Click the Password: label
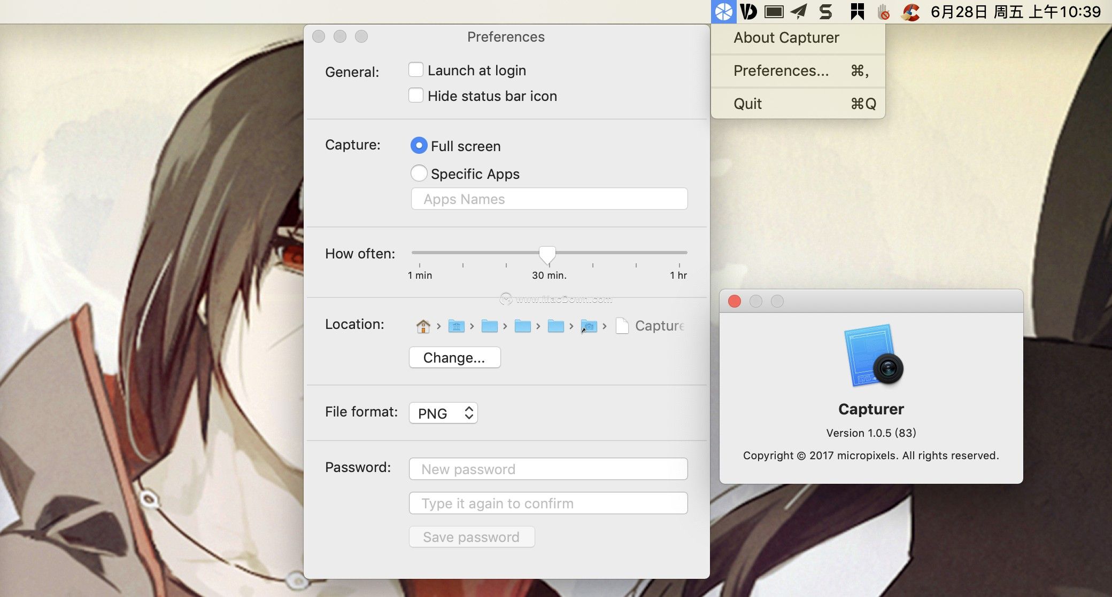 [358, 467]
